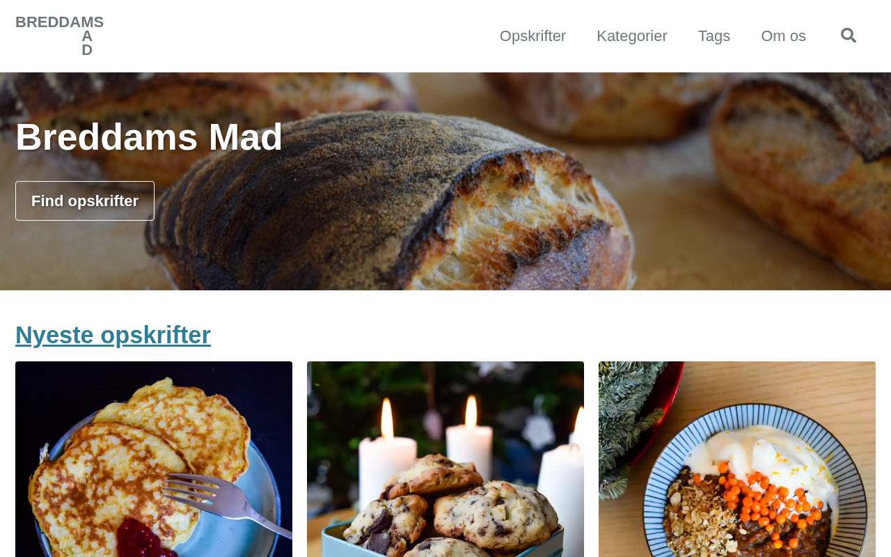The width and height of the screenshot is (891, 557).
Task: Open the porridge bowl recipe thumbnail
Action: (737, 460)
